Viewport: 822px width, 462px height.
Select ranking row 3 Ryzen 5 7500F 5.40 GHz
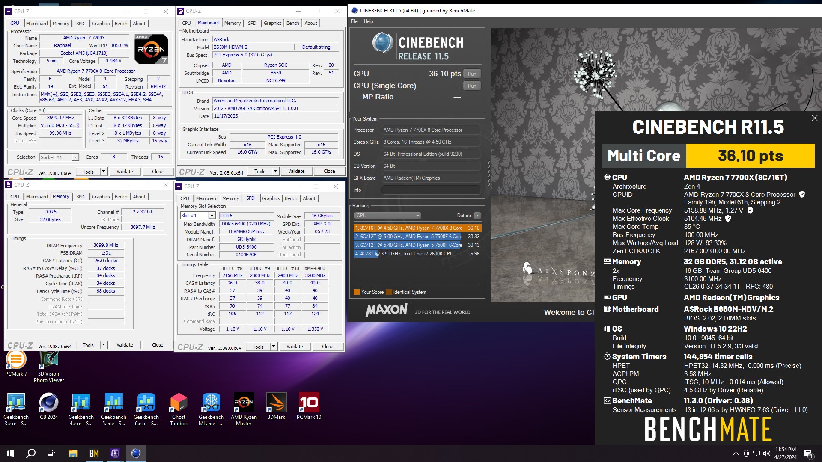click(417, 245)
